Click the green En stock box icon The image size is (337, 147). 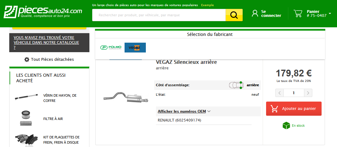tap(286, 126)
